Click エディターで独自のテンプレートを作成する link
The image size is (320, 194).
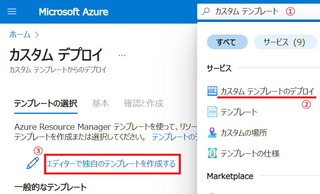(x=111, y=163)
